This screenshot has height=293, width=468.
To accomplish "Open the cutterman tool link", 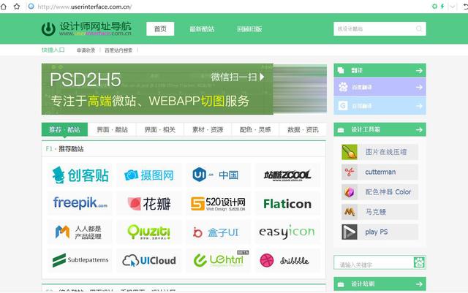I will 380,172.
